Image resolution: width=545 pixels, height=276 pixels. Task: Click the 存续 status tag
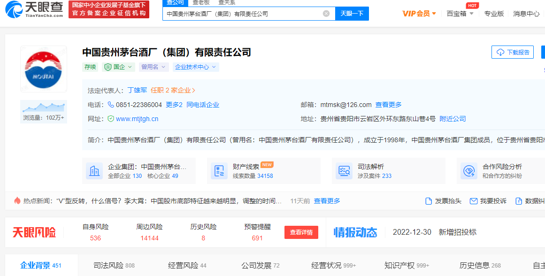pyautogui.click(x=90, y=67)
